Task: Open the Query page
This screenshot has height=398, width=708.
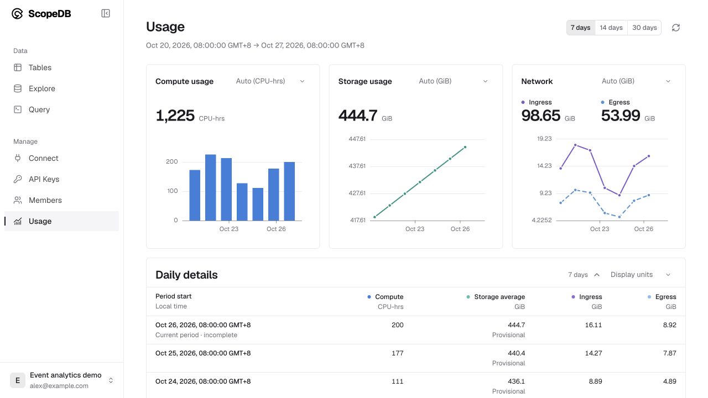Action: (61, 109)
